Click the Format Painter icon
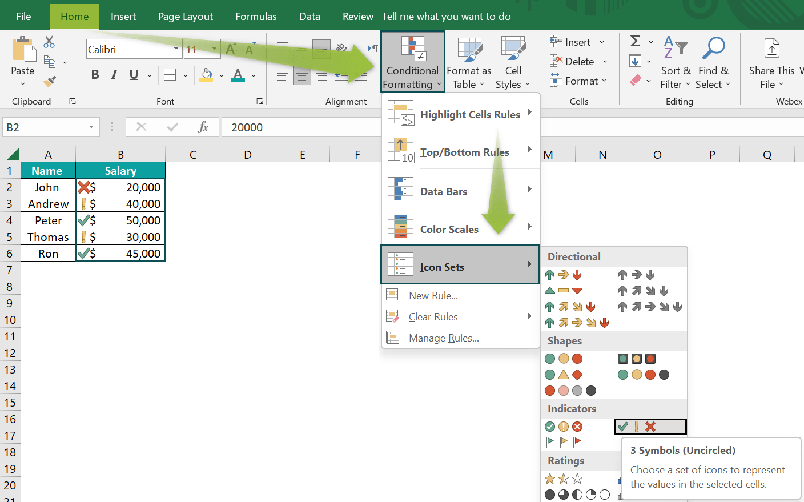The height and width of the screenshot is (502, 804). coord(49,82)
